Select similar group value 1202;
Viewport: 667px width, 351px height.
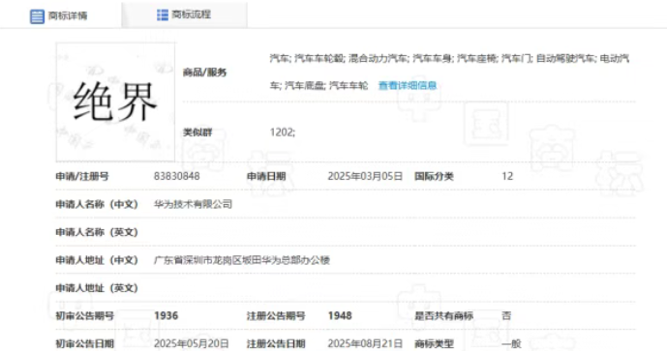click(282, 132)
